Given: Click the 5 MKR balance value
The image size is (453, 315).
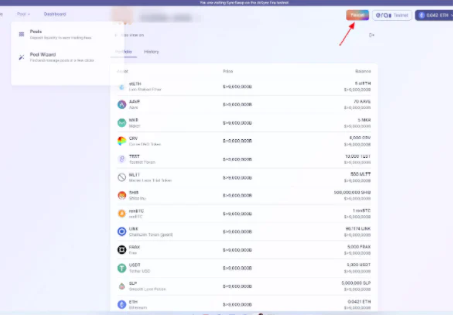Looking at the screenshot, I should (364, 120).
